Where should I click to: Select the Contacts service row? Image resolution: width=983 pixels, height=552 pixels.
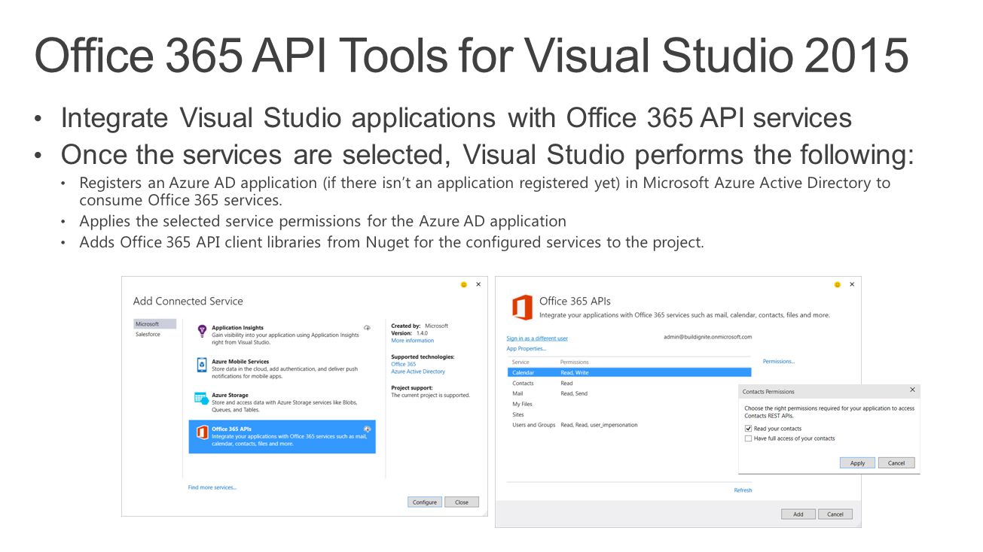click(x=630, y=383)
